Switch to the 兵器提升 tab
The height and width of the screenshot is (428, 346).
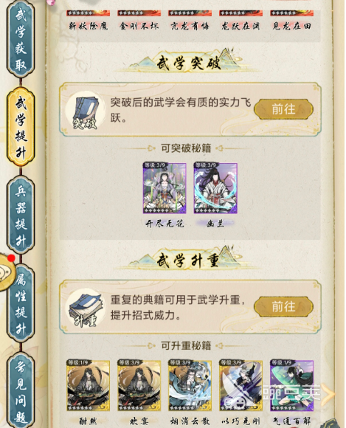(x=21, y=215)
